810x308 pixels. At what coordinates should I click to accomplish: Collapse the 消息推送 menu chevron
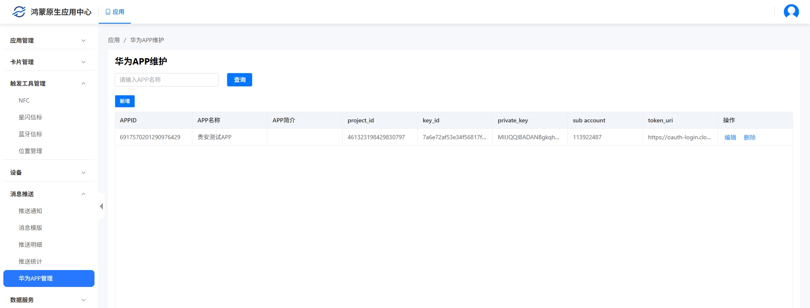pyautogui.click(x=84, y=194)
